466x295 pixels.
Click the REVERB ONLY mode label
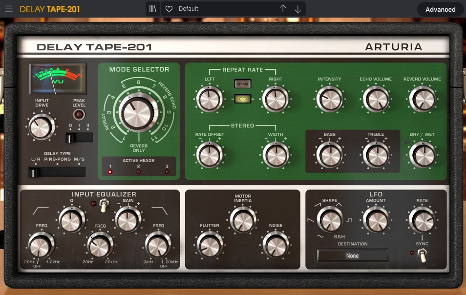click(x=139, y=148)
